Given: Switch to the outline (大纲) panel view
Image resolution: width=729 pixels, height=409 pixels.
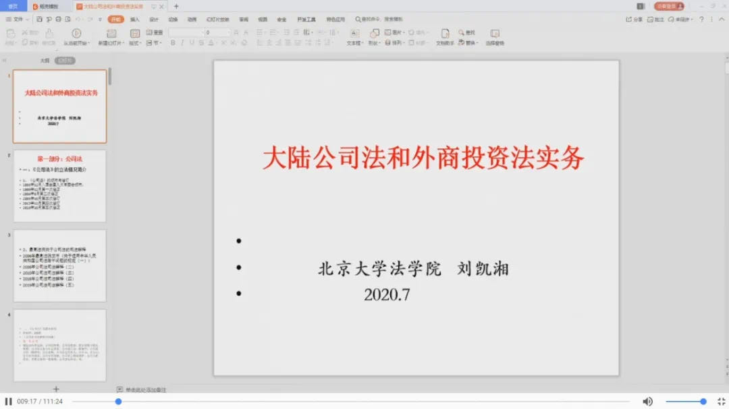Looking at the screenshot, I should coord(45,60).
